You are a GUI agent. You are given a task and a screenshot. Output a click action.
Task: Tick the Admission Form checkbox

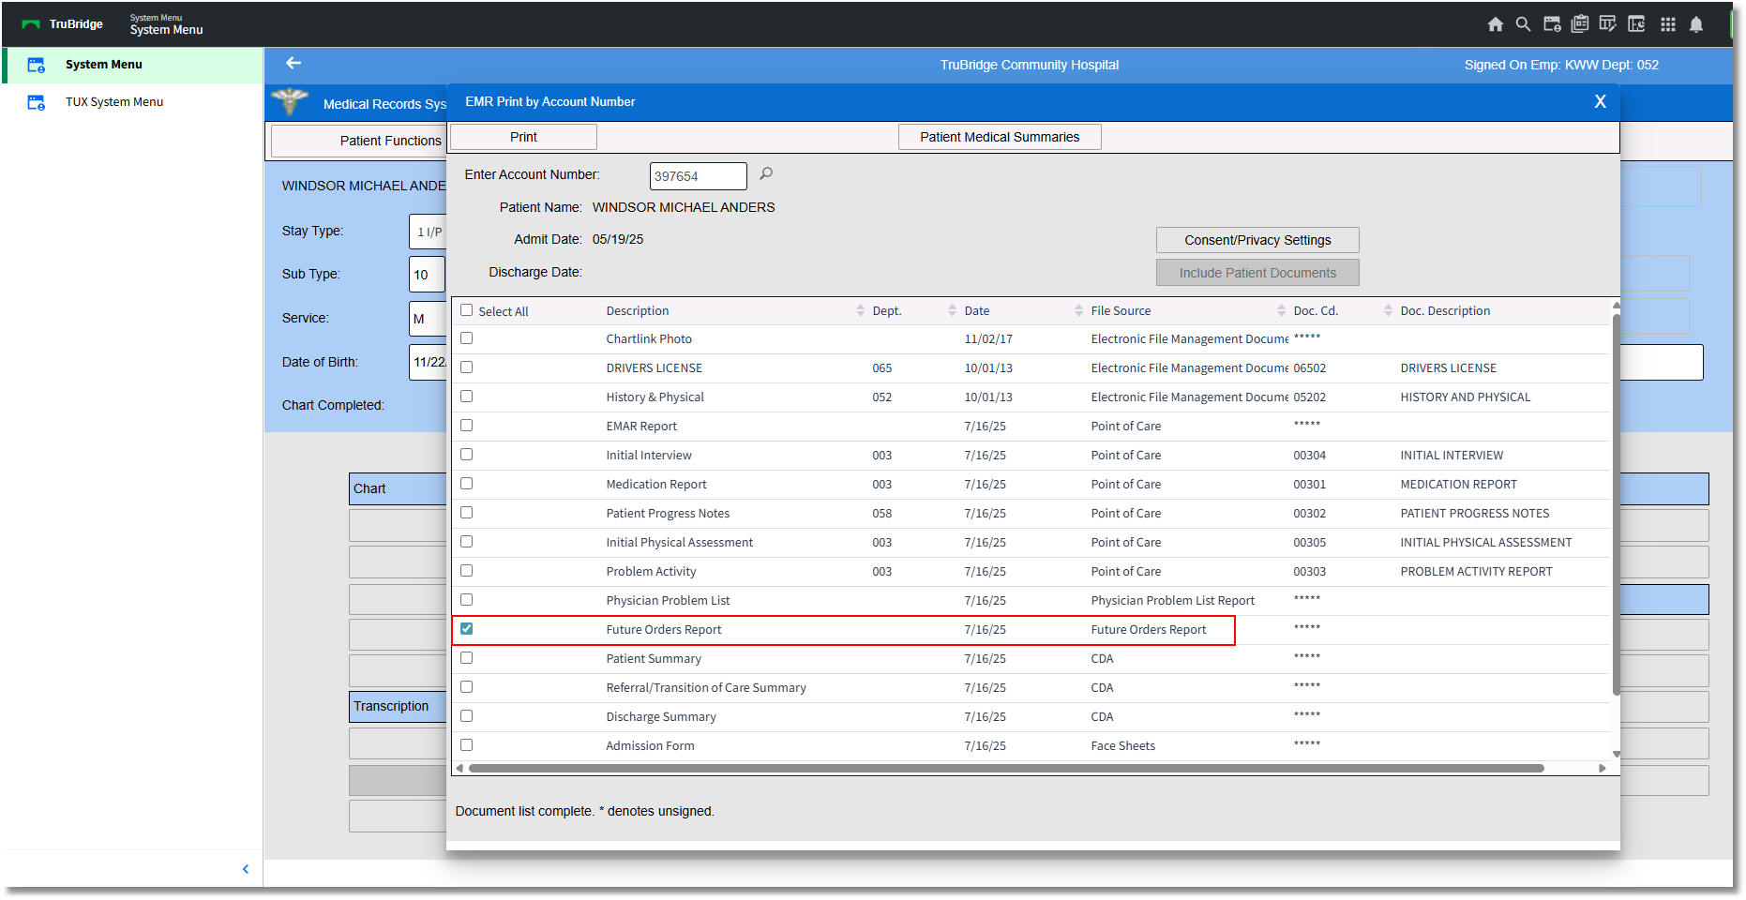pyautogui.click(x=467, y=745)
